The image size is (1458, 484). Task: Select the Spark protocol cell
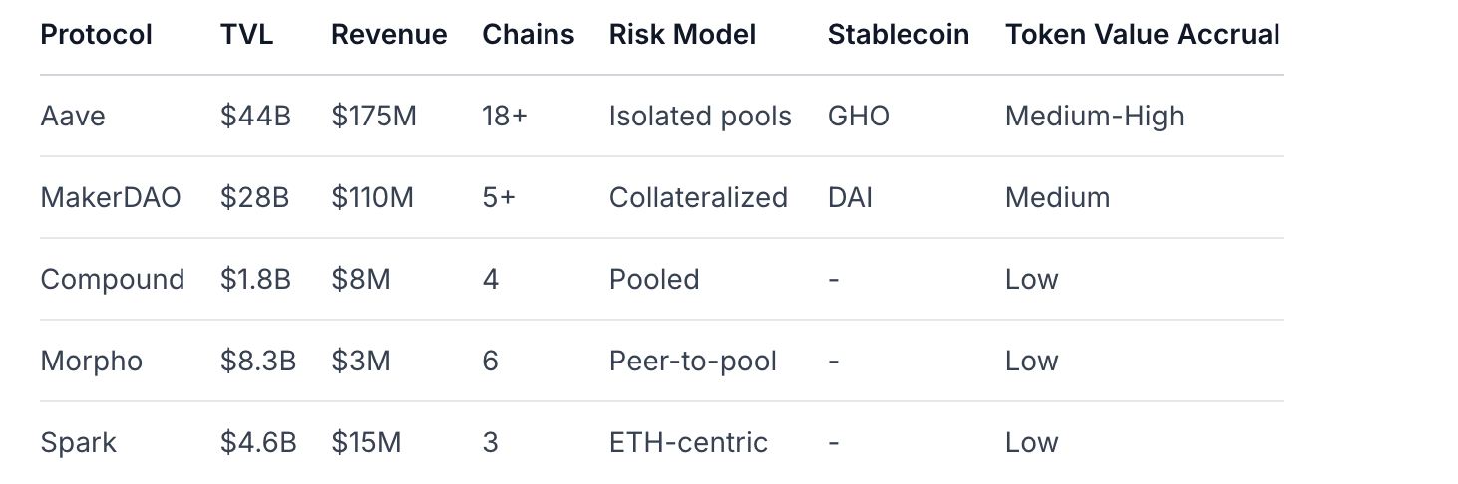pos(79,443)
